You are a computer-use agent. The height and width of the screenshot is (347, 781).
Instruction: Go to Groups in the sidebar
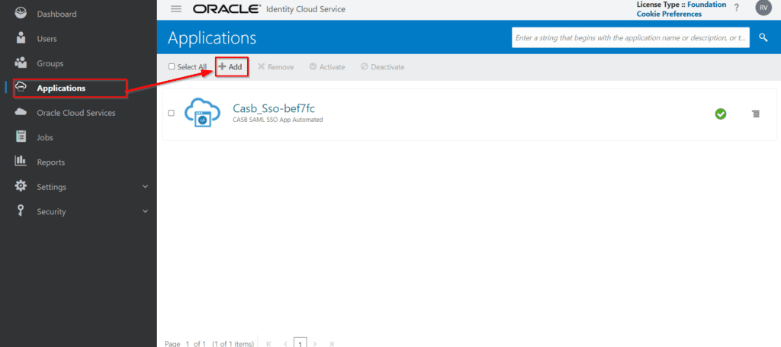(50, 63)
